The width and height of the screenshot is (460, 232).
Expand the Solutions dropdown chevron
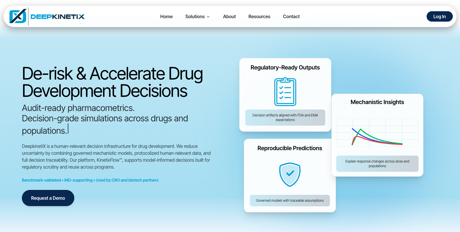pyautogui.click(x=208, y=17)
